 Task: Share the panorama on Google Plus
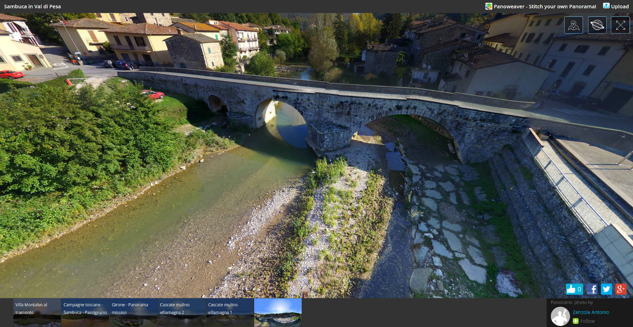(621, 289)
